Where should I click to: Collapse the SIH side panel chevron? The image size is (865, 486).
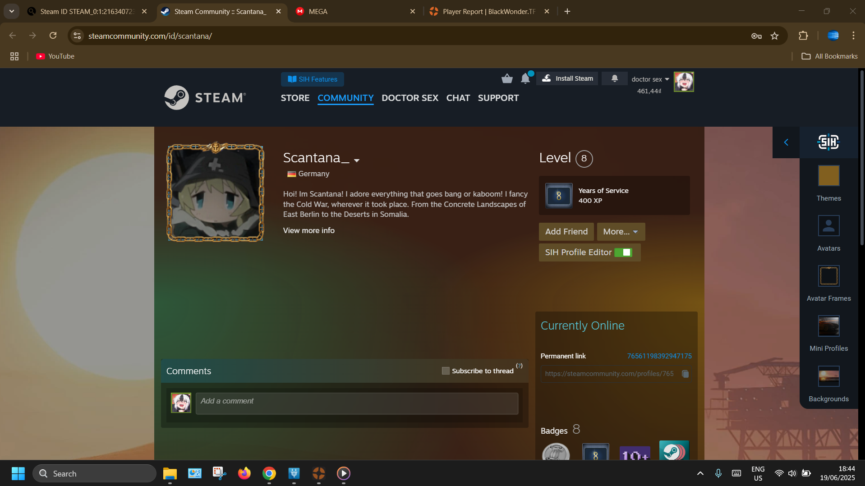coord(786,142)
